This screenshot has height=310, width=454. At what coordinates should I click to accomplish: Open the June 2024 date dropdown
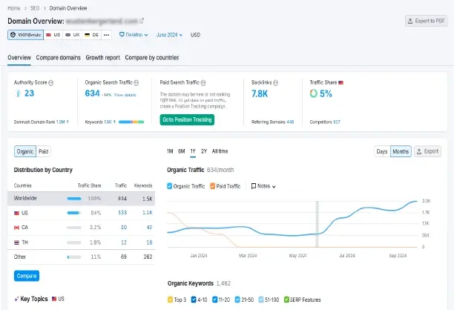169,35
